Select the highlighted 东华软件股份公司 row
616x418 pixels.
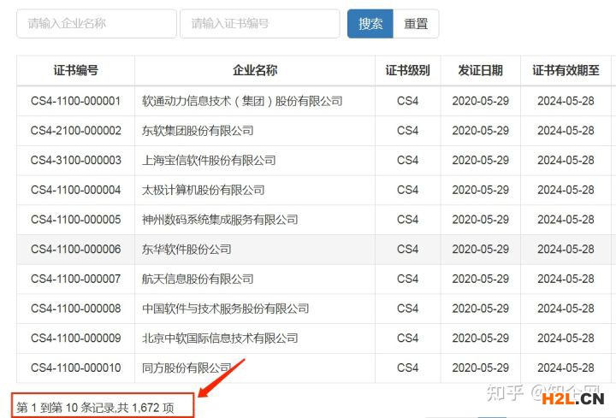(187, 250)
